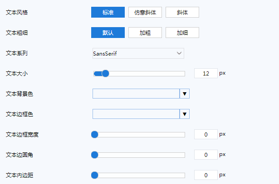Click the 文本边框宽度 slider handle
The height and width of the screenshot is (184, 279).
click(95, 134)
